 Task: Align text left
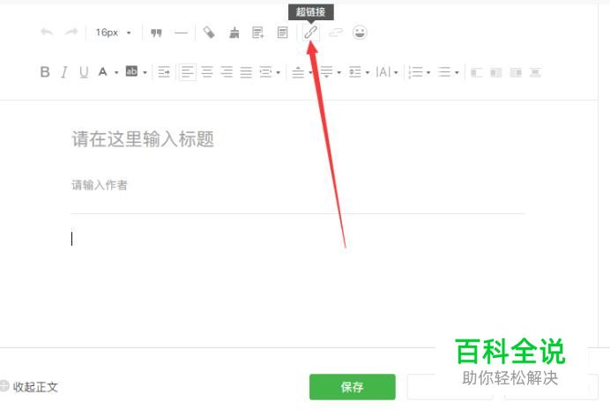(187, 72)
